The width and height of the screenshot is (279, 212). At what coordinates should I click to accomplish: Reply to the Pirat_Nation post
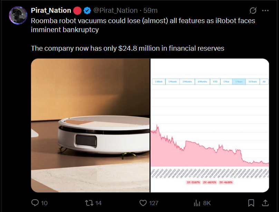coord(36,203)
